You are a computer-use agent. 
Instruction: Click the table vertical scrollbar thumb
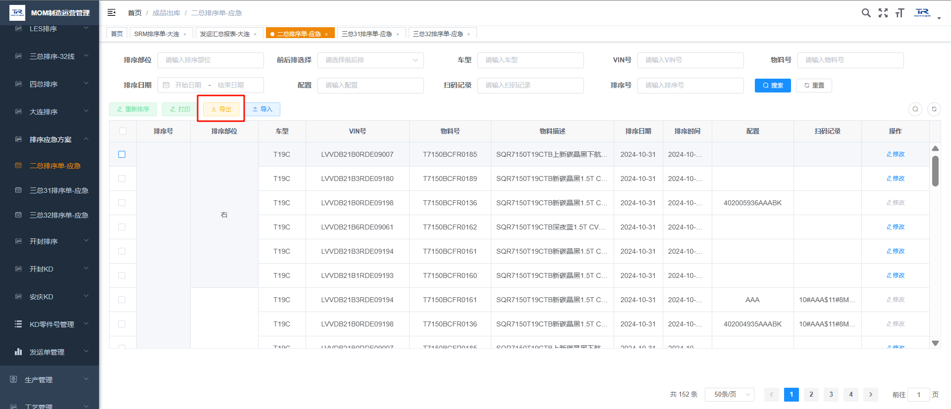[x=935, y=171]
